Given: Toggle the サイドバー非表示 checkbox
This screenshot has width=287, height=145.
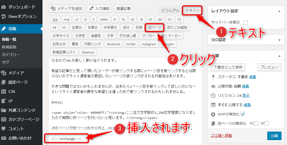Looking at the screenshot, I should (x=246, y=23).
